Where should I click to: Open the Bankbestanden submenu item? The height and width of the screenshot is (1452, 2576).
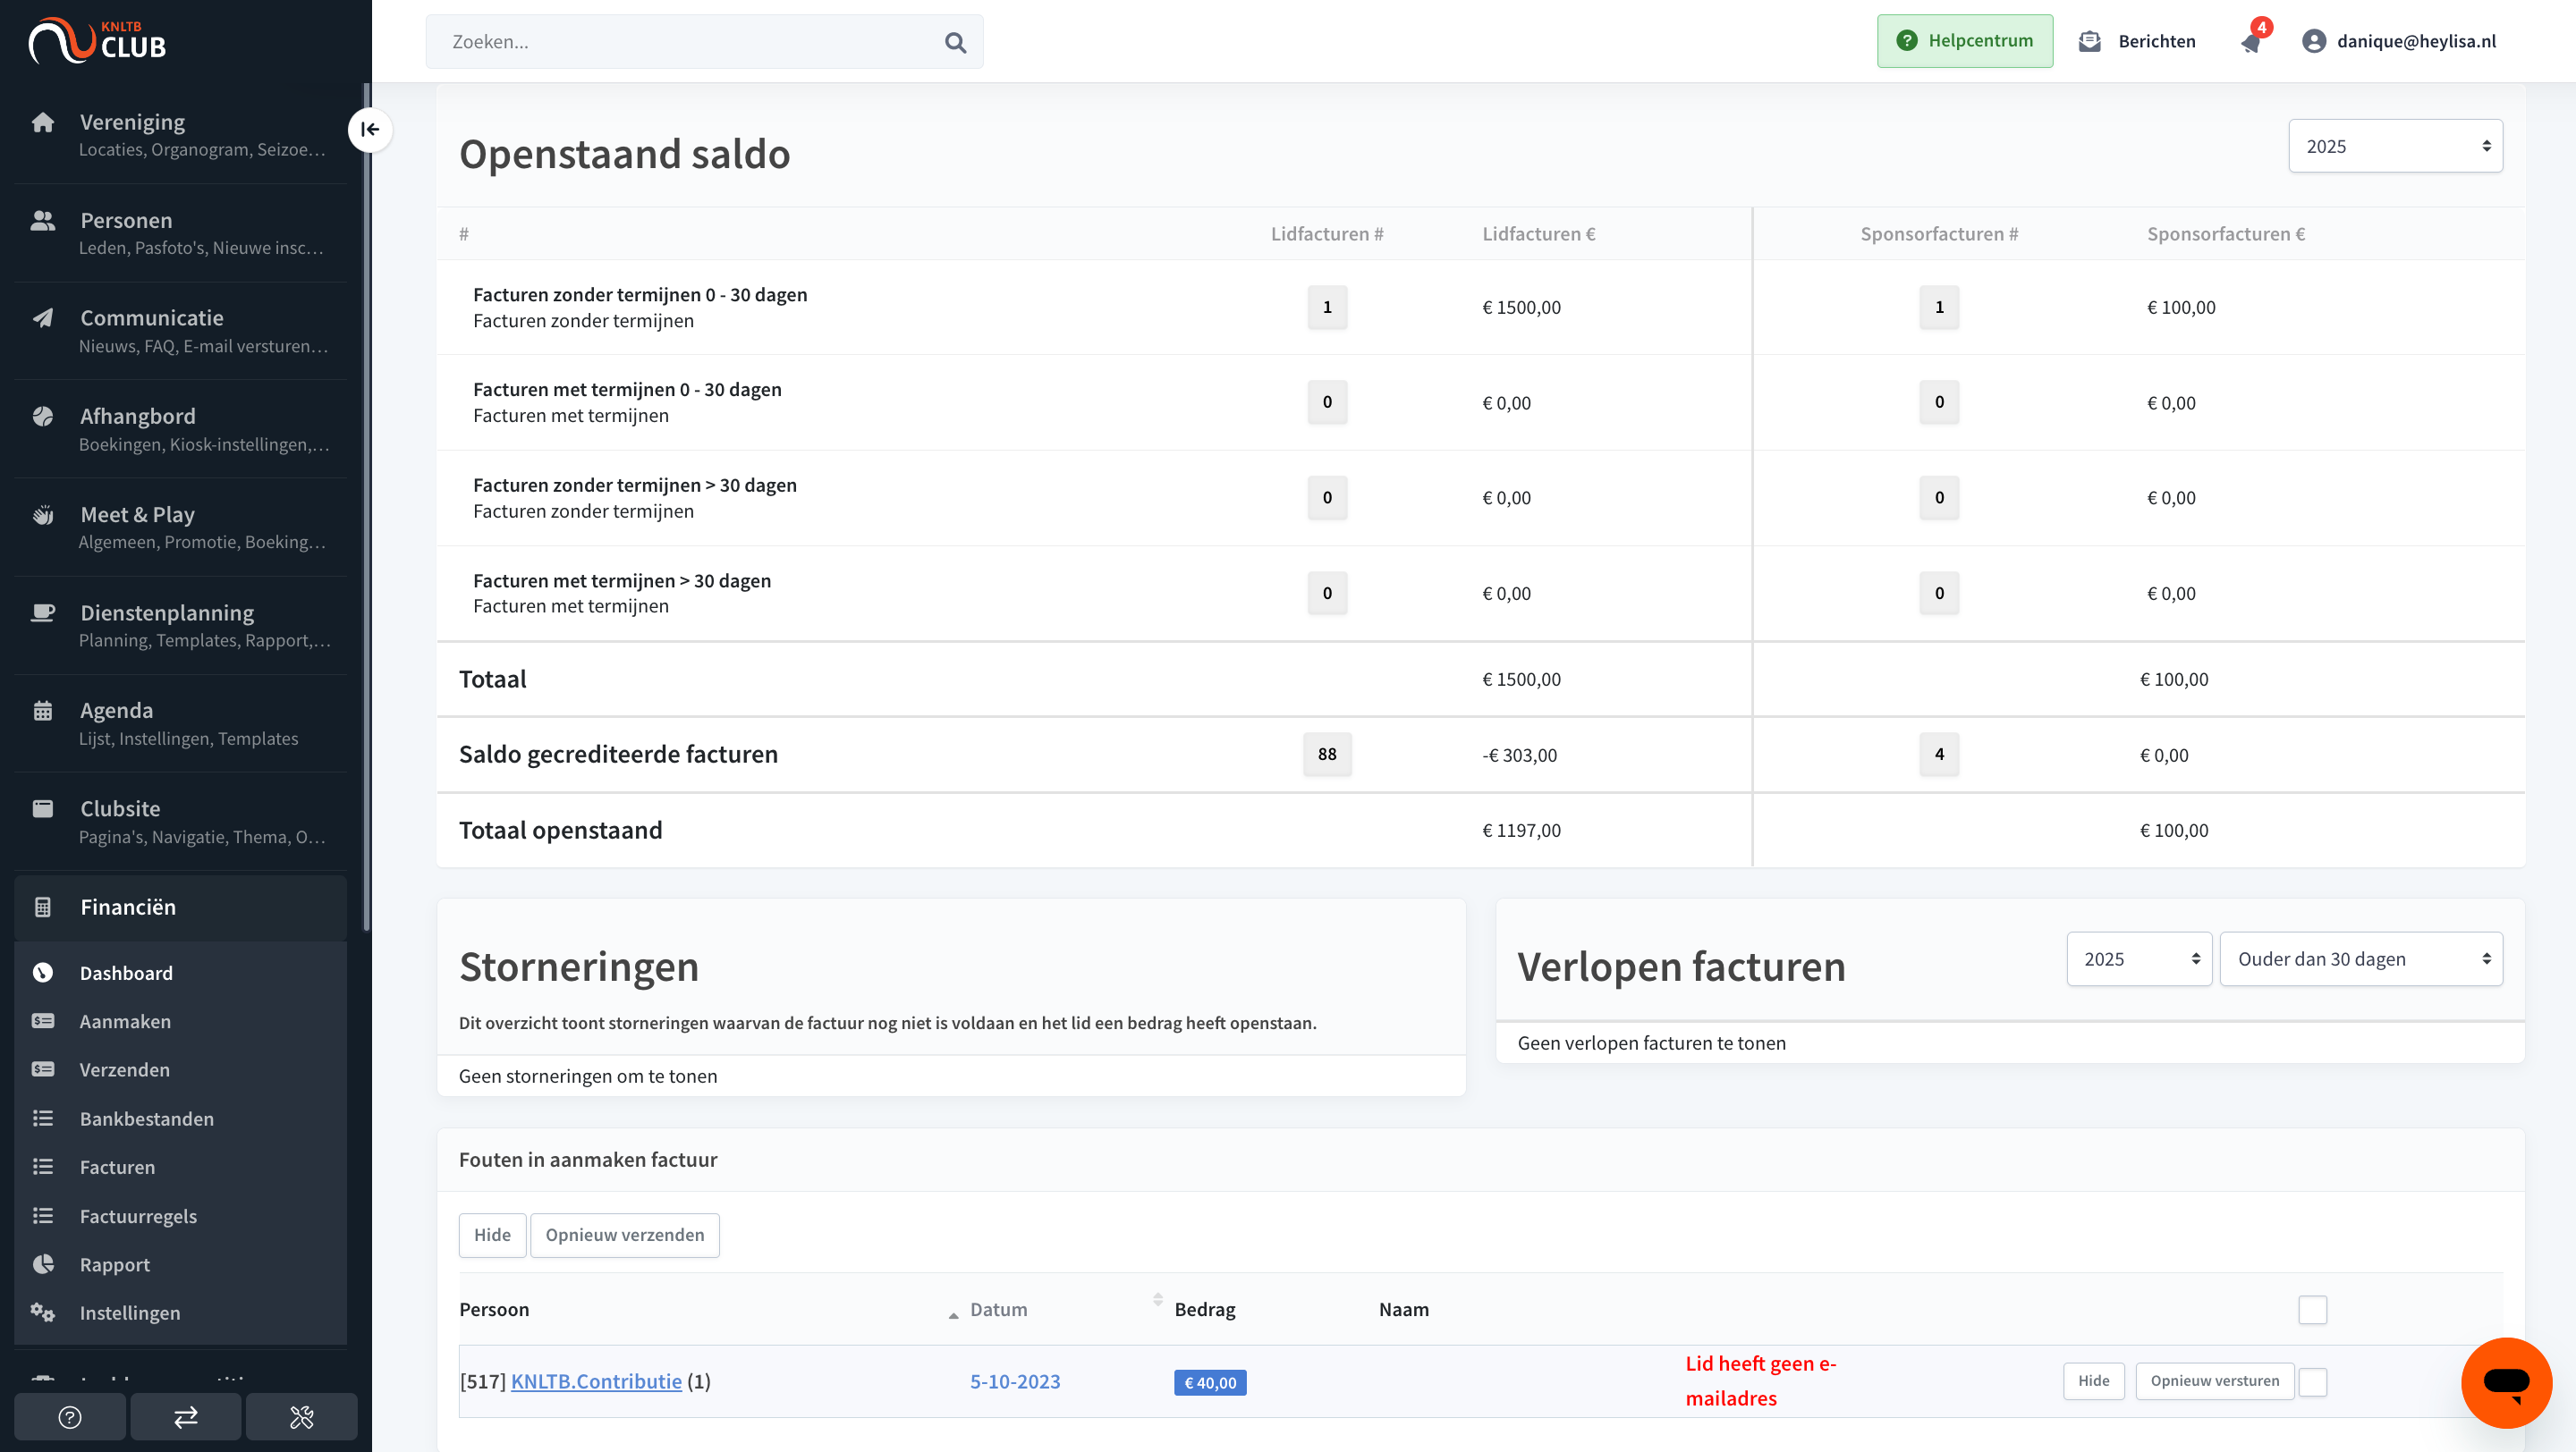point(180,1119)
